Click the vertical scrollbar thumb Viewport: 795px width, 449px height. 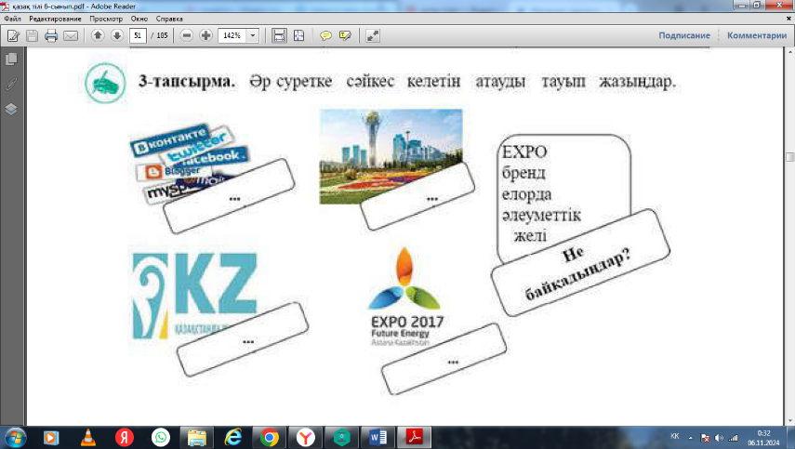(790, 157)
